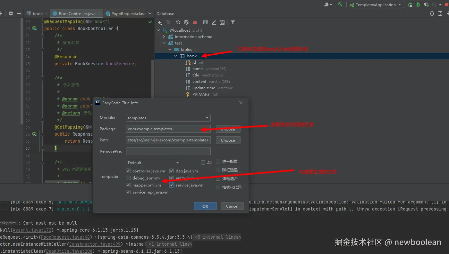The height and width of the screenshot is (254, 449).
Task: Click the duplicate icon in Database toolbar
Action: [x=168, y=22]
